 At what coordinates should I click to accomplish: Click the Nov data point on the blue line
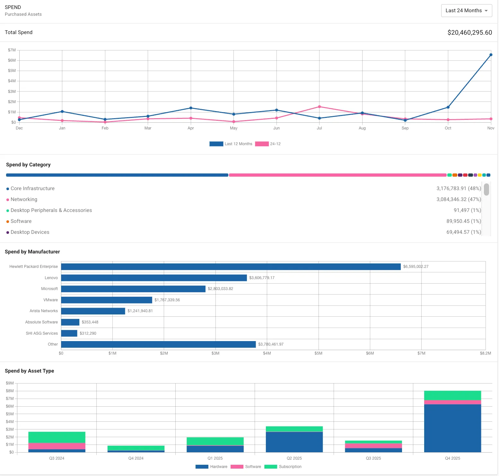tap(491, 55)
